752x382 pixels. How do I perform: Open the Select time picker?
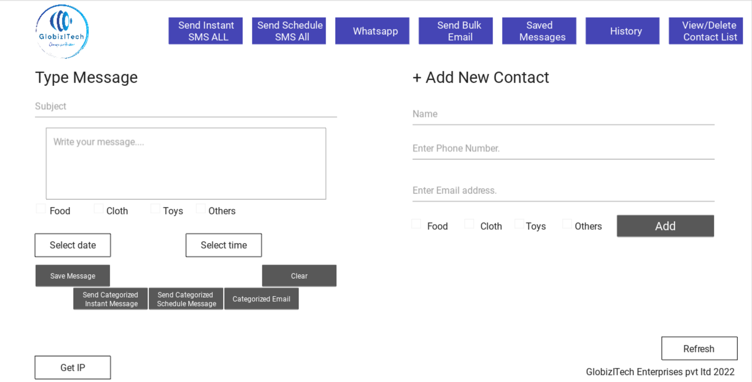[224, 245]
